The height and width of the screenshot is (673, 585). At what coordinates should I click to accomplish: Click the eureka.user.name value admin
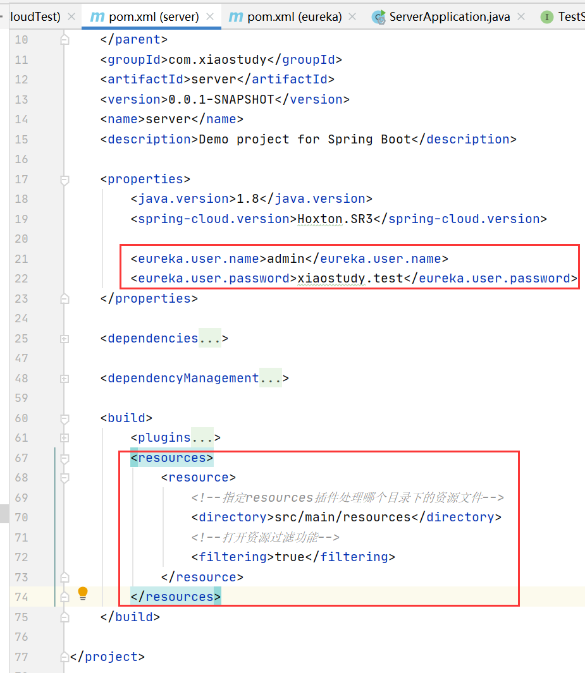[x=286, y=259]
